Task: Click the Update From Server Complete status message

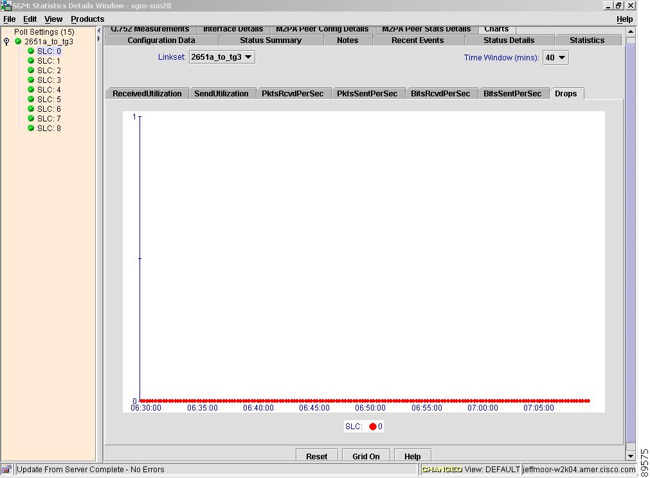Action: click(91, 469)
